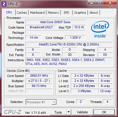This screenshot has width=118, height=117.
Task: Click Level 2 cache size 2 x 256 KBytes
Action: pos(84,86)
